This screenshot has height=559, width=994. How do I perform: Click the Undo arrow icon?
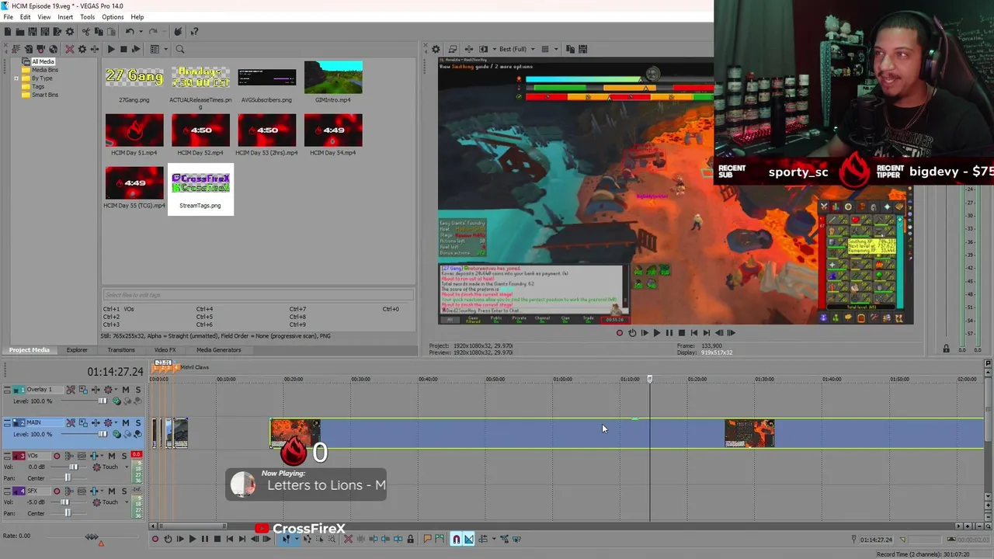coord(130,32)
